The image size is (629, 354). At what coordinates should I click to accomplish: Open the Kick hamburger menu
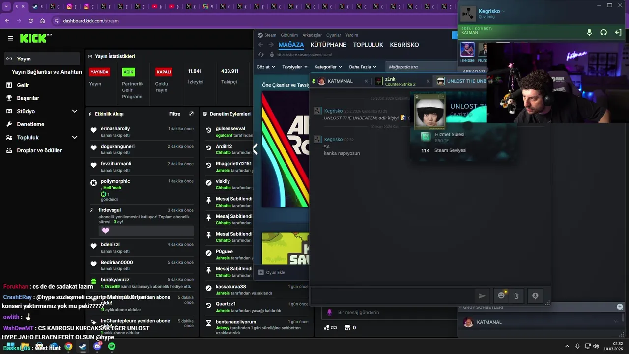[x=10, y=38]
